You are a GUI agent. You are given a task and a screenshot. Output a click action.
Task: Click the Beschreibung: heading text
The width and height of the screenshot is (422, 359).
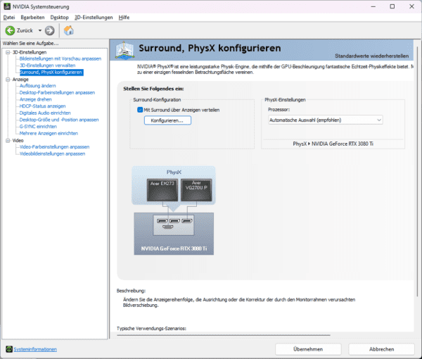tap(131, 291)
